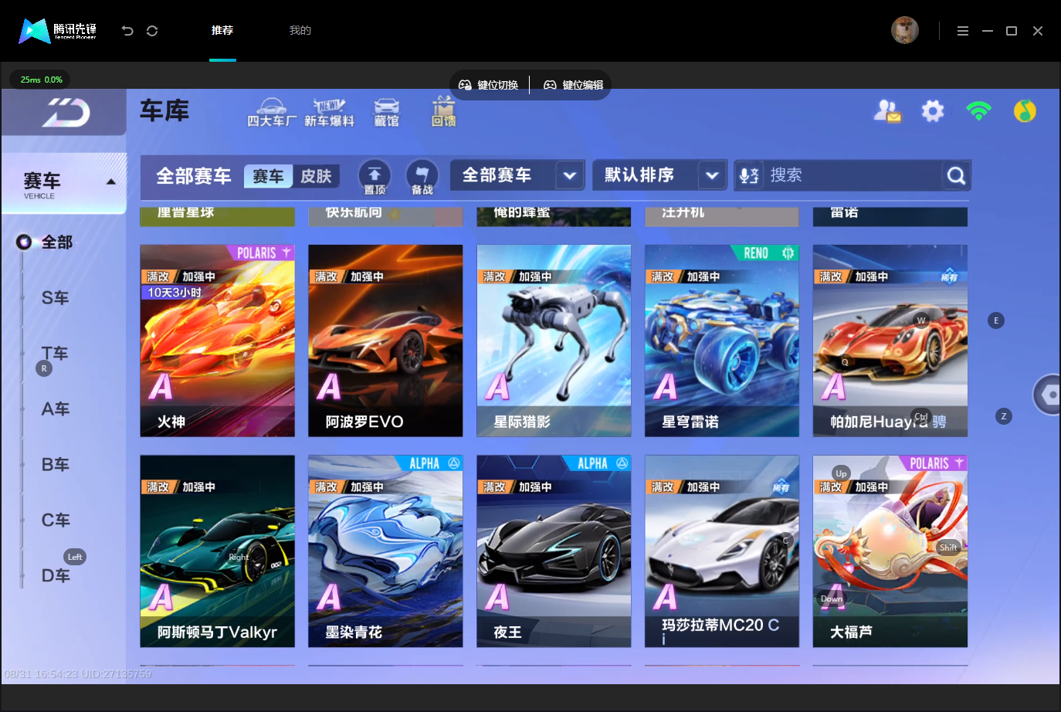The width and height of the screenshot is (1061, 712).
Task: Select the 墨染青花 car card
Action: (385, 551)
